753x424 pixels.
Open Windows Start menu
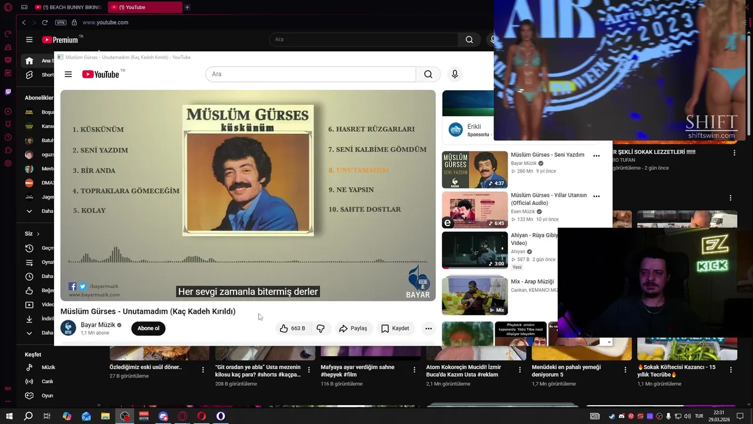(x=9, y=416)
